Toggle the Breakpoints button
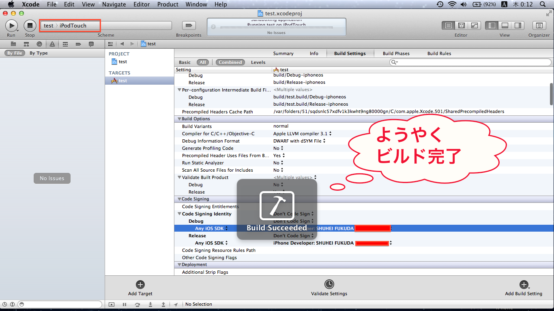 click(x=188, y=26)
